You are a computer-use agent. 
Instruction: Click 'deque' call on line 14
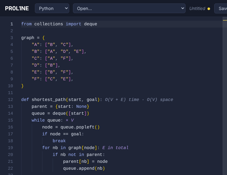coord(59,113)
